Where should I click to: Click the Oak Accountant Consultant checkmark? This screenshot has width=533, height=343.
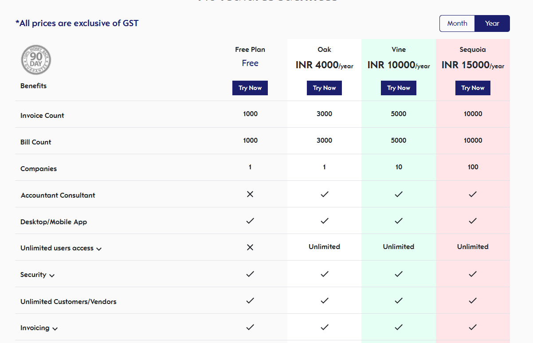(x=325, y=194)
